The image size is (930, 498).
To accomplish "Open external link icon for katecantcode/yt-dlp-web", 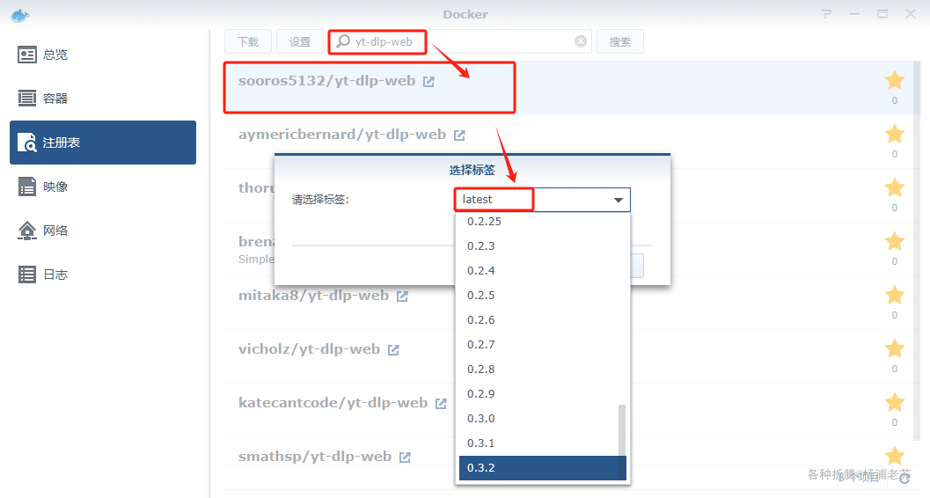I will click(x=441, y=404).
